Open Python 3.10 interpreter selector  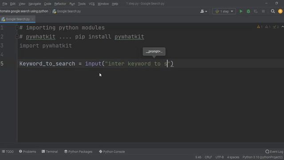click(263, 157)
